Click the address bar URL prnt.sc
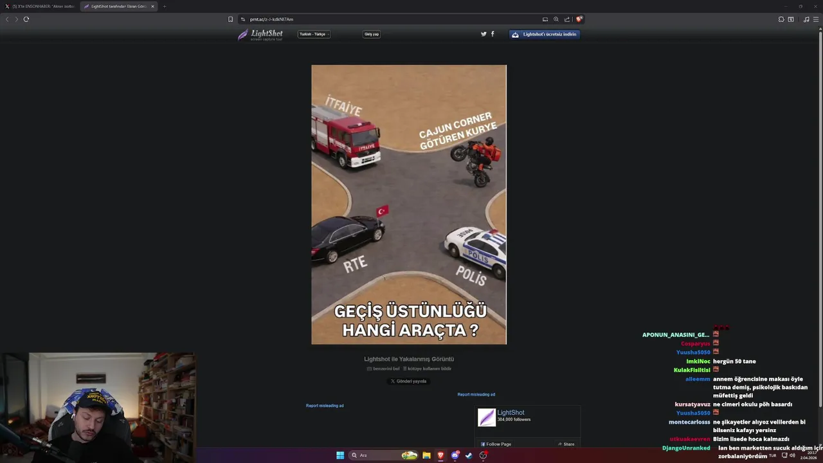The width and height of the screenshot is (823, 463). coord(271,19)
